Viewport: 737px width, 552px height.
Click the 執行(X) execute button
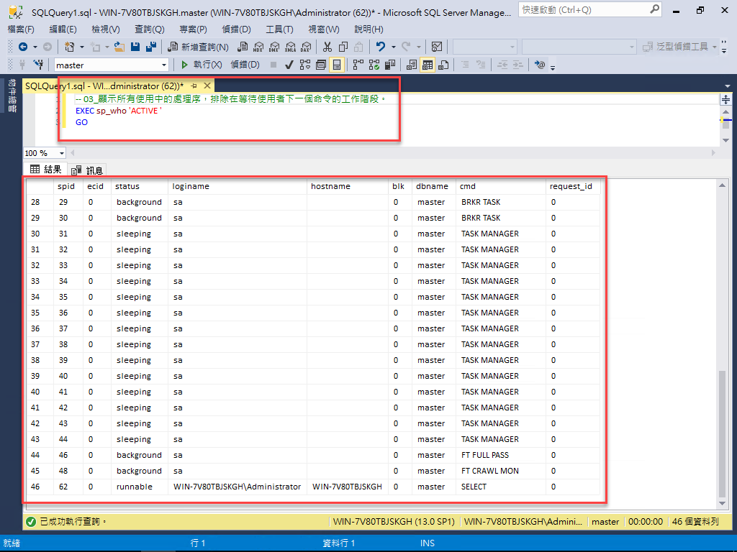pos(202,64)
